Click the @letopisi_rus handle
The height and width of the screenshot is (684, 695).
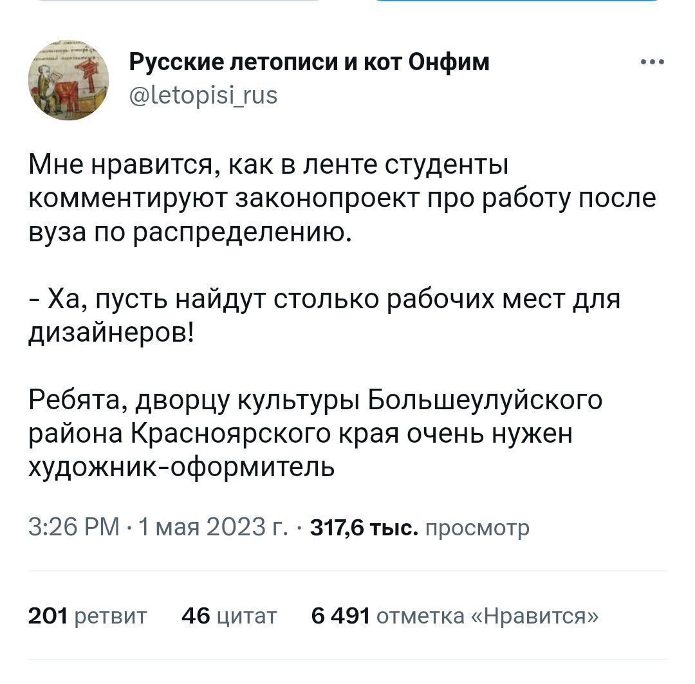pyautogui.click(x=203, y=97)
